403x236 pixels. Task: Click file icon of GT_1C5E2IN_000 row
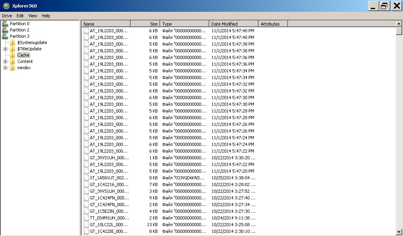click(86, 211)
